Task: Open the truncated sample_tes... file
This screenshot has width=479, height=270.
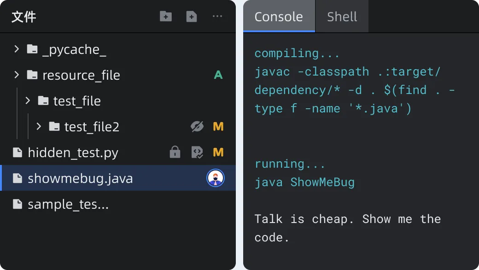Action: click(x=68, y=204)
